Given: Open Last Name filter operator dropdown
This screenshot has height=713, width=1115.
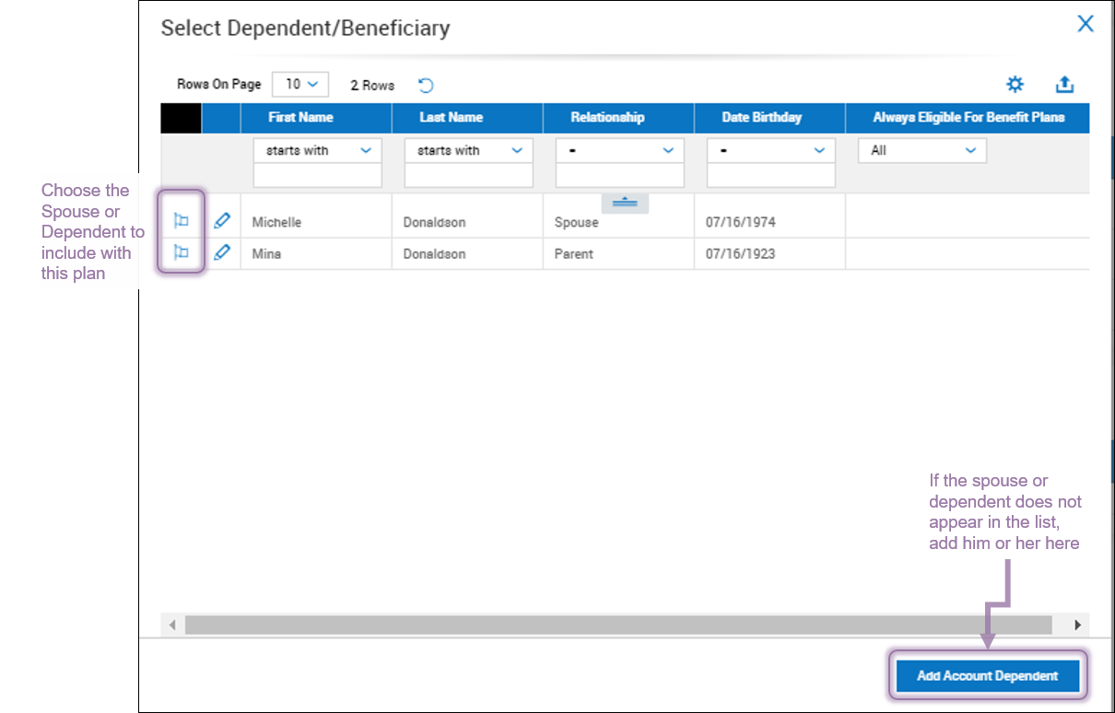Looking at the screenshot, I should click(468, 150).
